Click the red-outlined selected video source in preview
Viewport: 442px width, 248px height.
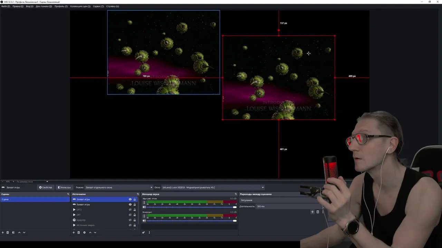click(x=279, y=77)
